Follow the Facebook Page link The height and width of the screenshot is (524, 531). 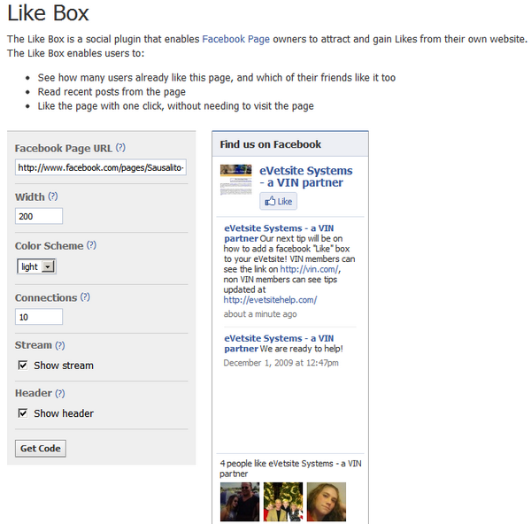[236, 39]
